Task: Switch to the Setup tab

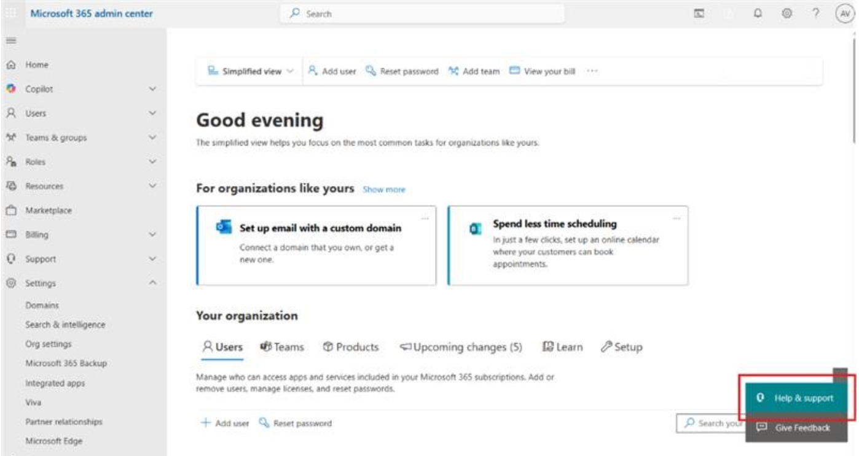Action: 621,347
